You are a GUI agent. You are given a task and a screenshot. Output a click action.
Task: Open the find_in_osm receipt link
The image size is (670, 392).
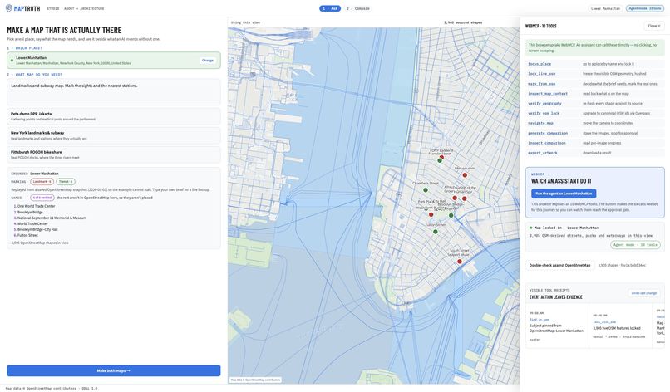point(539,320)
